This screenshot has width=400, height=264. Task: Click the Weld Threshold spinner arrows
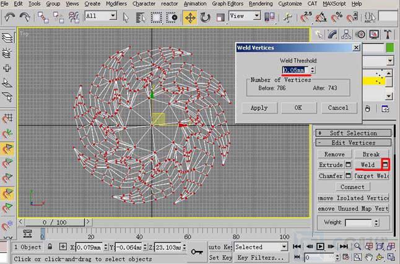pos(313,70)
